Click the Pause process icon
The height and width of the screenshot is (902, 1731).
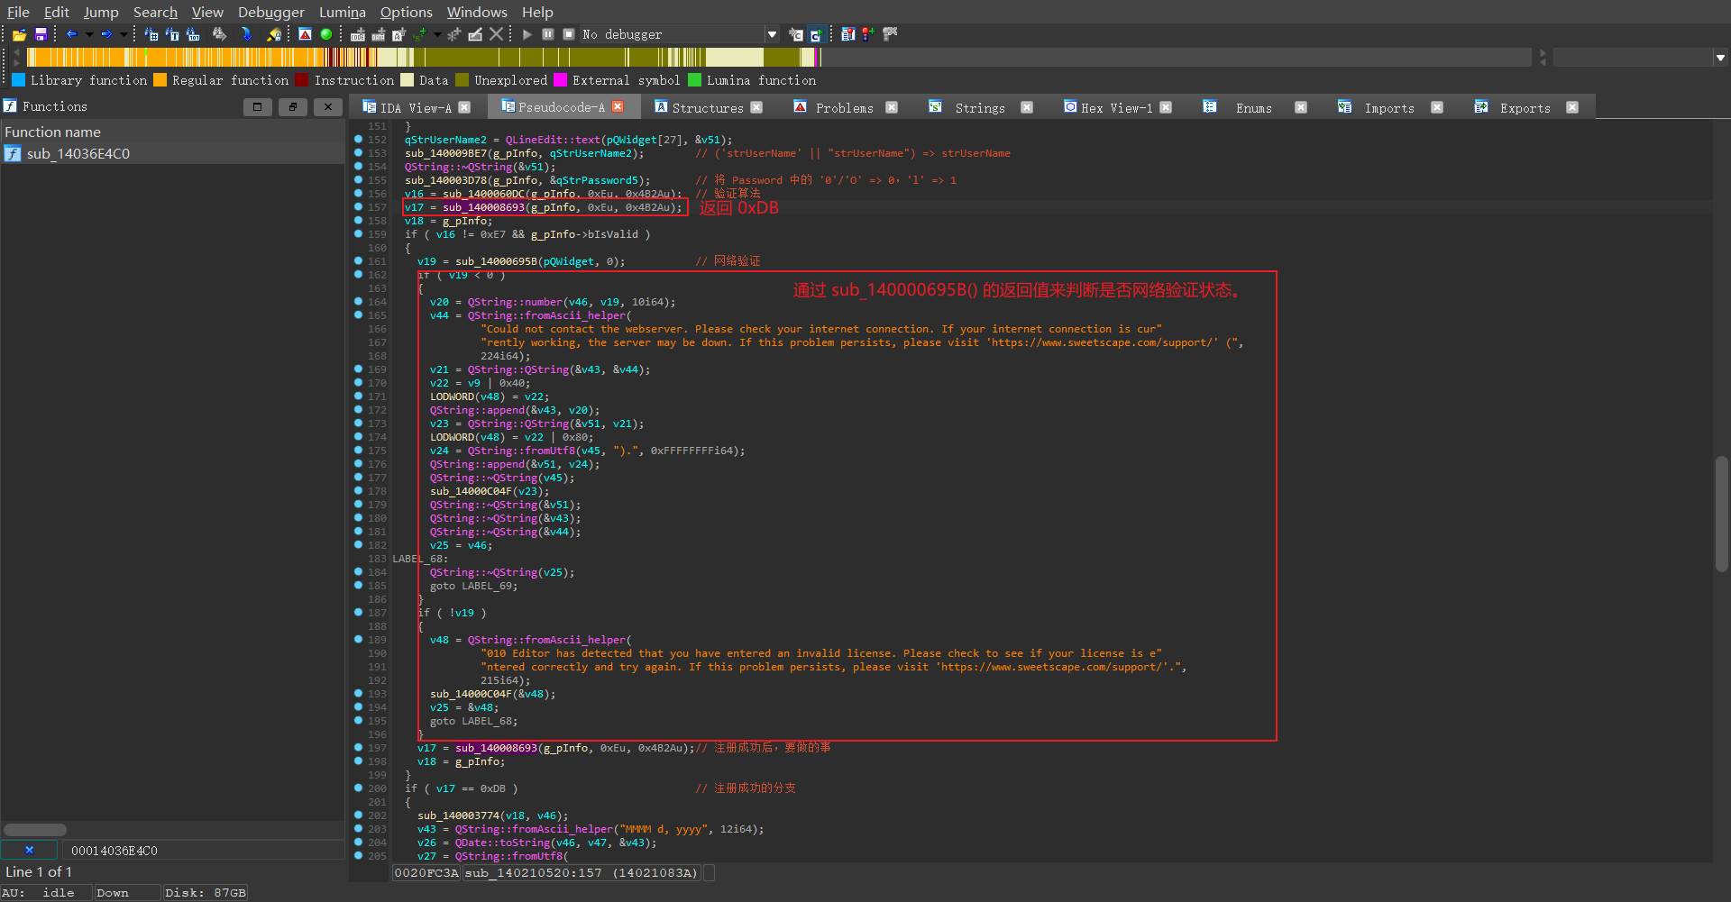[x=548, y=34]
